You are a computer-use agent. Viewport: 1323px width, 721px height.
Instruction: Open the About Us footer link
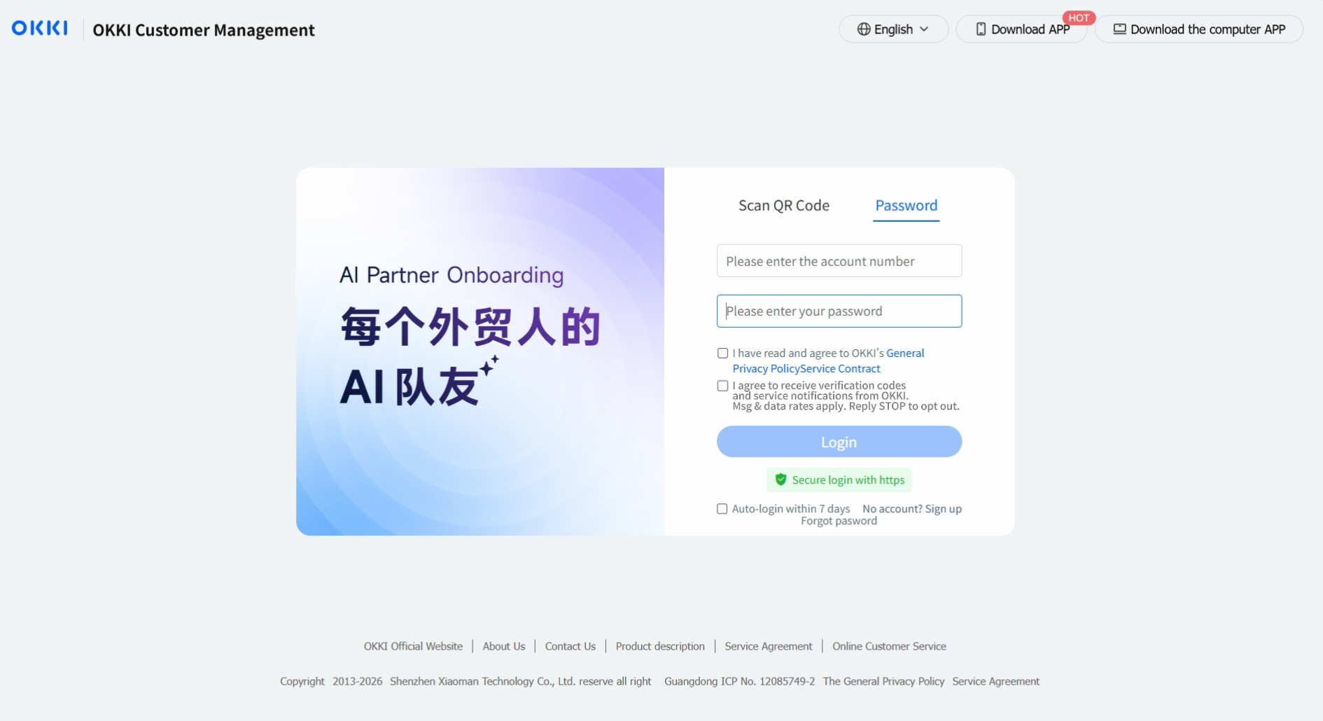pos(504,646)
